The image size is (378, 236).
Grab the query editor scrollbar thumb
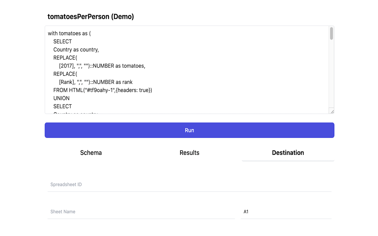point(331,33)
